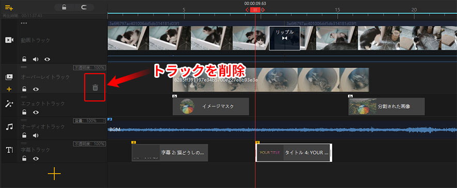Click the video track camera icon
The width and height of the screenshot is (457, 188).
[9, 40]
